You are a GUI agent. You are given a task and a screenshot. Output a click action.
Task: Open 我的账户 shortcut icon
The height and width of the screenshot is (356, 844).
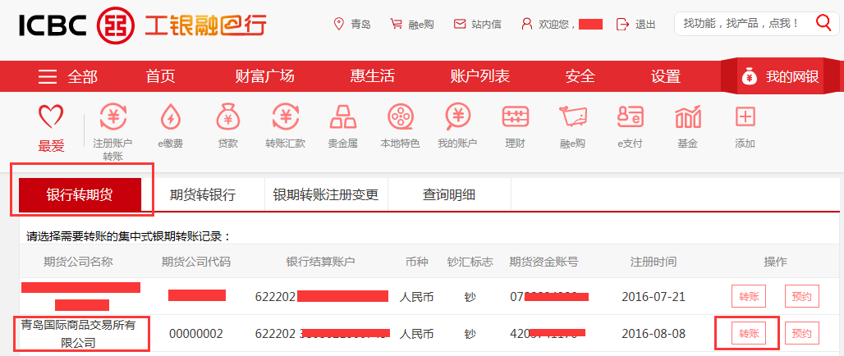click(x=457, y=116)
